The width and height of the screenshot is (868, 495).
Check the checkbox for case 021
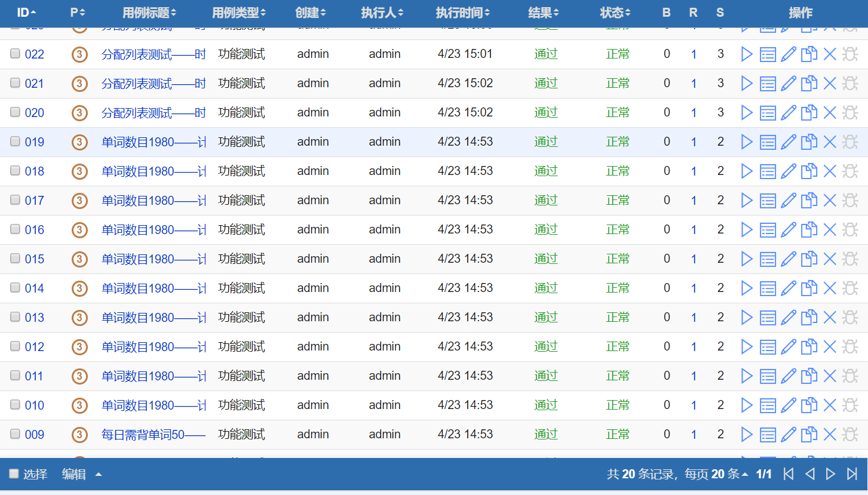point(16,83)
